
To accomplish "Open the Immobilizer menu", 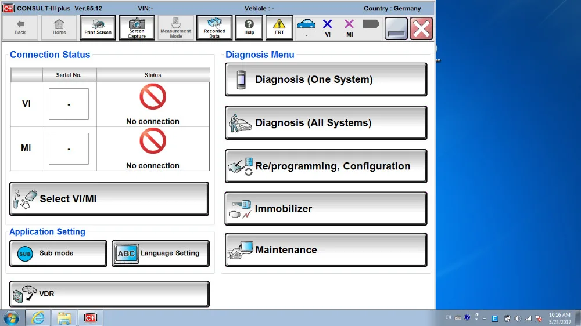I will (x=326, y=208).
